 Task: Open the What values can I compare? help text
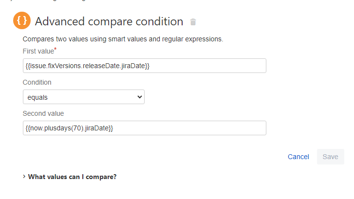72,177
